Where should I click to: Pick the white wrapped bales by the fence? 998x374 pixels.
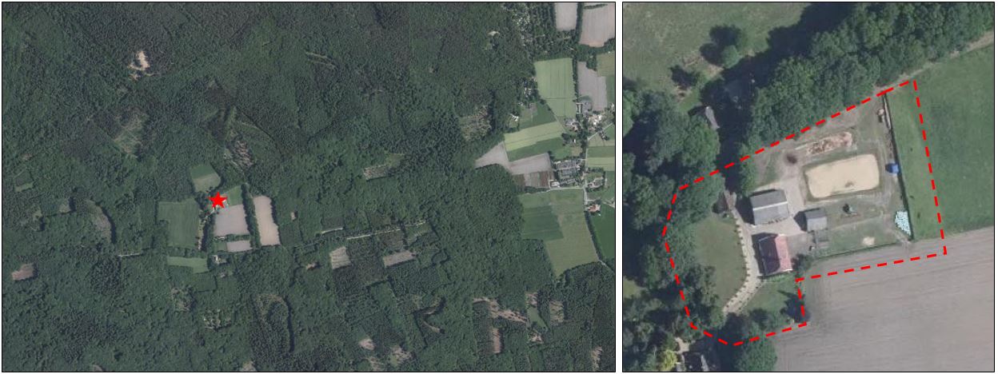(902, 223)
